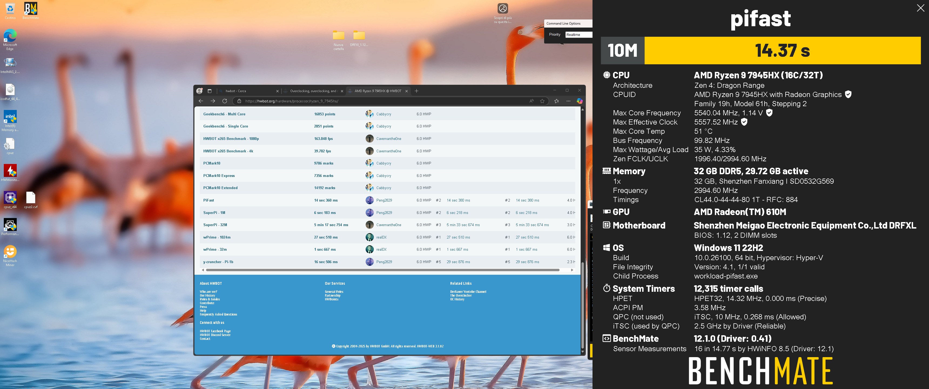929x389 pixels.
Task: Click Read aloud icon in address bar
Action: (531, 101)
